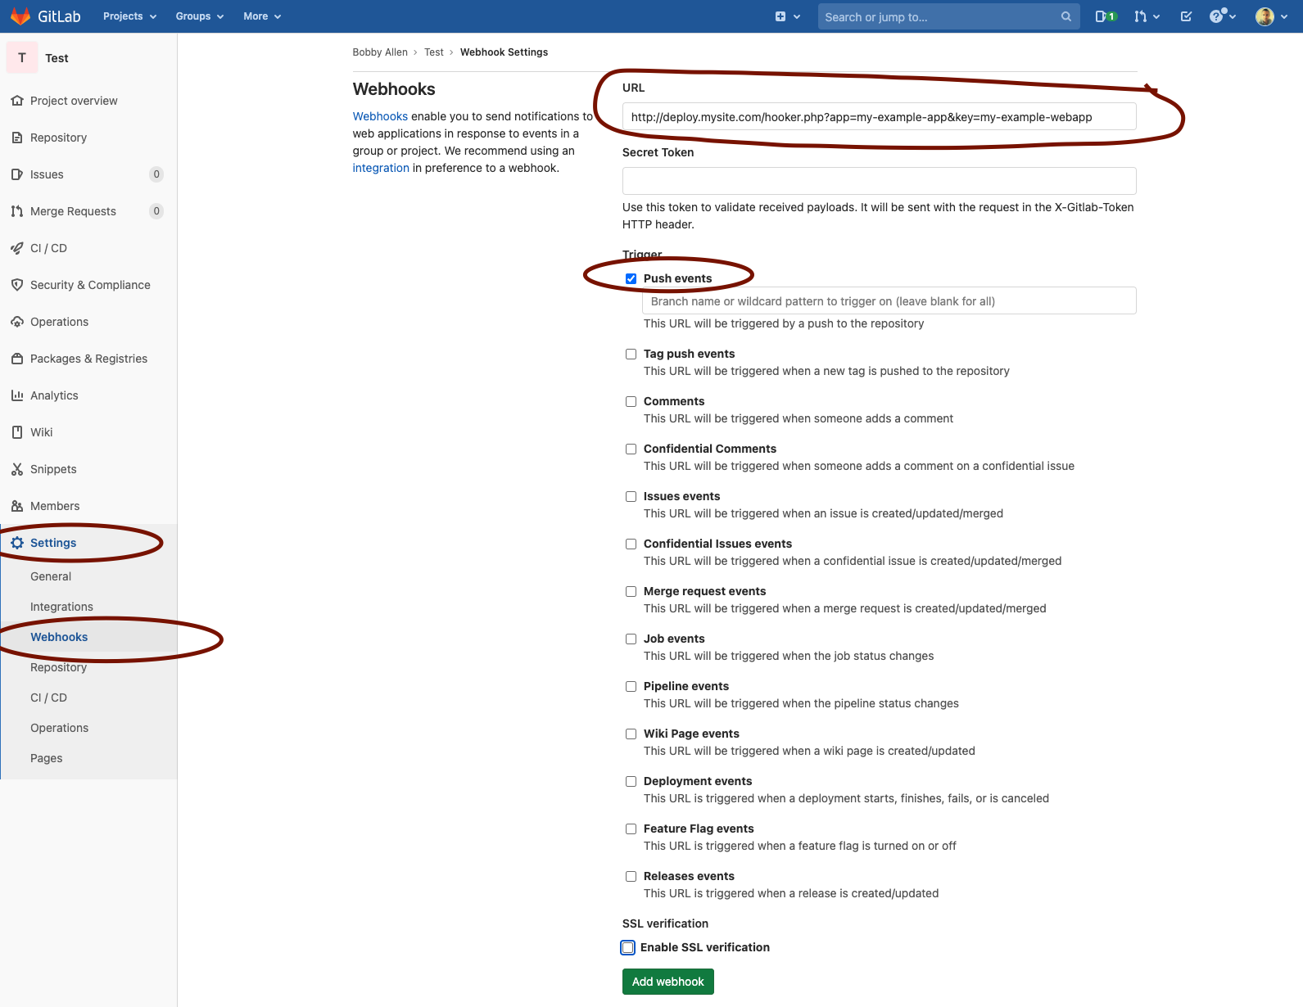Screen dimensions: 1303x1007
Task: Click the Repository document icon in the upper sidebar
Action: click(17, 138)
